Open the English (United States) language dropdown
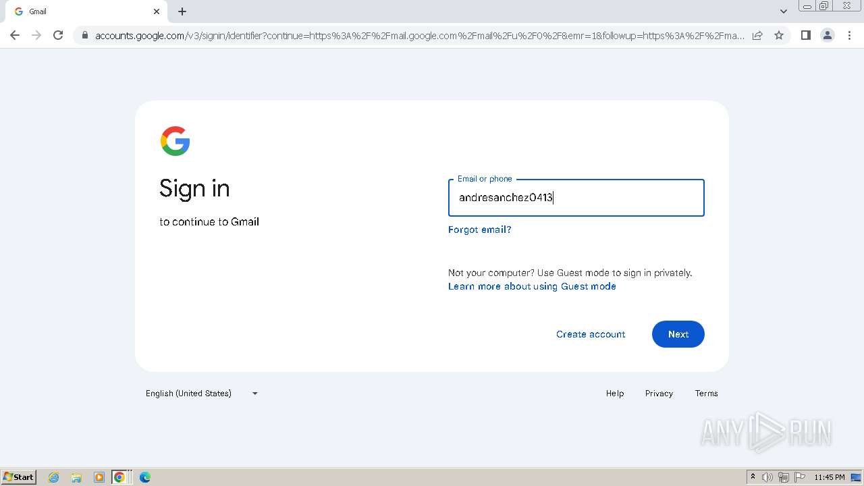Screen dimensions: 864x486 [x=202, y=394]
